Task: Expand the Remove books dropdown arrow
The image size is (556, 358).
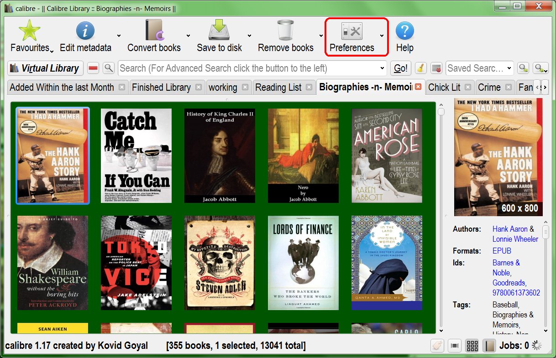Action: 321,36
